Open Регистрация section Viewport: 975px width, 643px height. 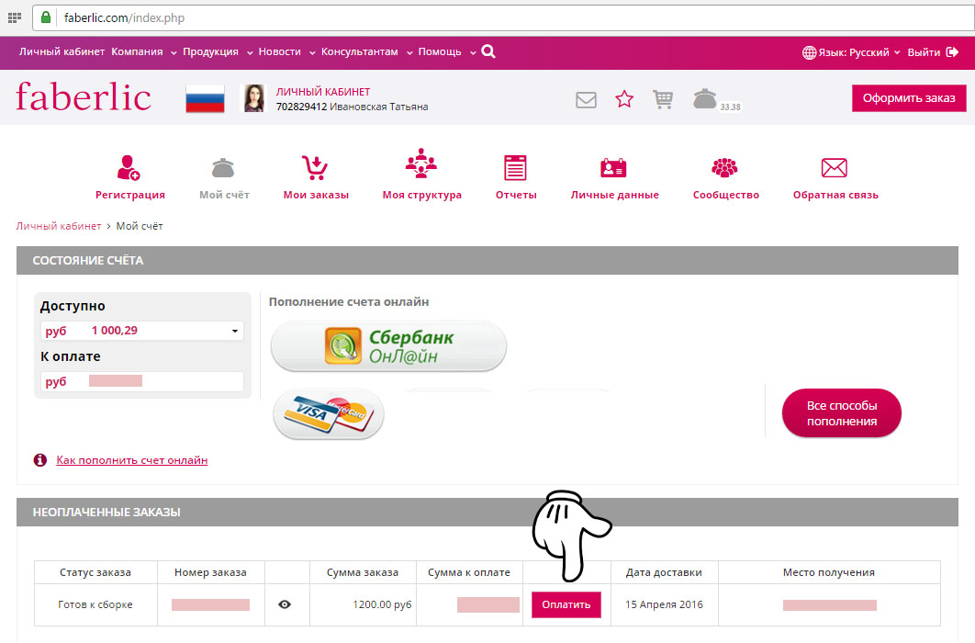(130, 177)
